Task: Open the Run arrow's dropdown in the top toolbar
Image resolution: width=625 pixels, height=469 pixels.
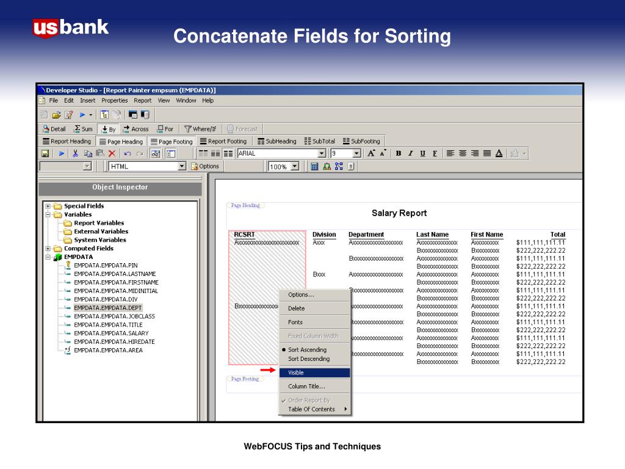Action: coord(91,115)
